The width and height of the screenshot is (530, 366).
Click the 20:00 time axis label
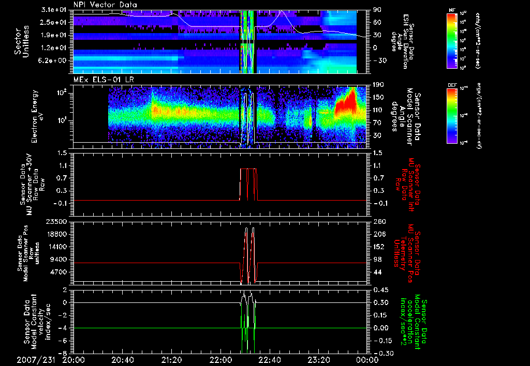pyautogui.click(x=73, y=360)
